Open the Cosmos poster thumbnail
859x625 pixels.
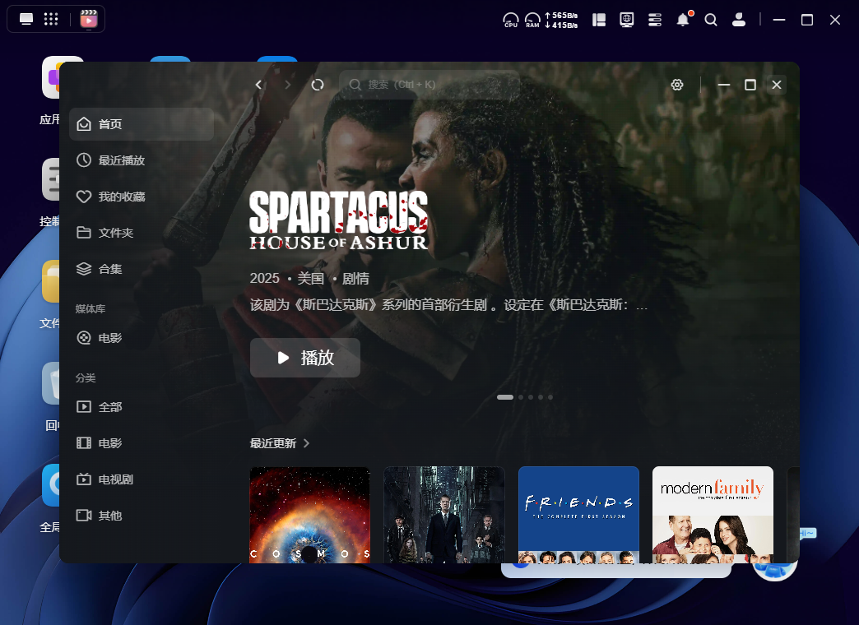310,514
